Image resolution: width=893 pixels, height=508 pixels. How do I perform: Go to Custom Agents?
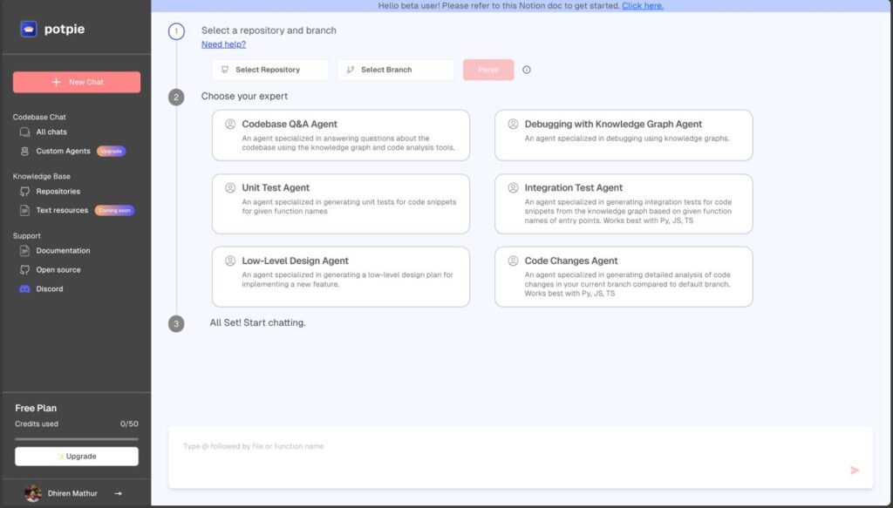coord(63,152)
